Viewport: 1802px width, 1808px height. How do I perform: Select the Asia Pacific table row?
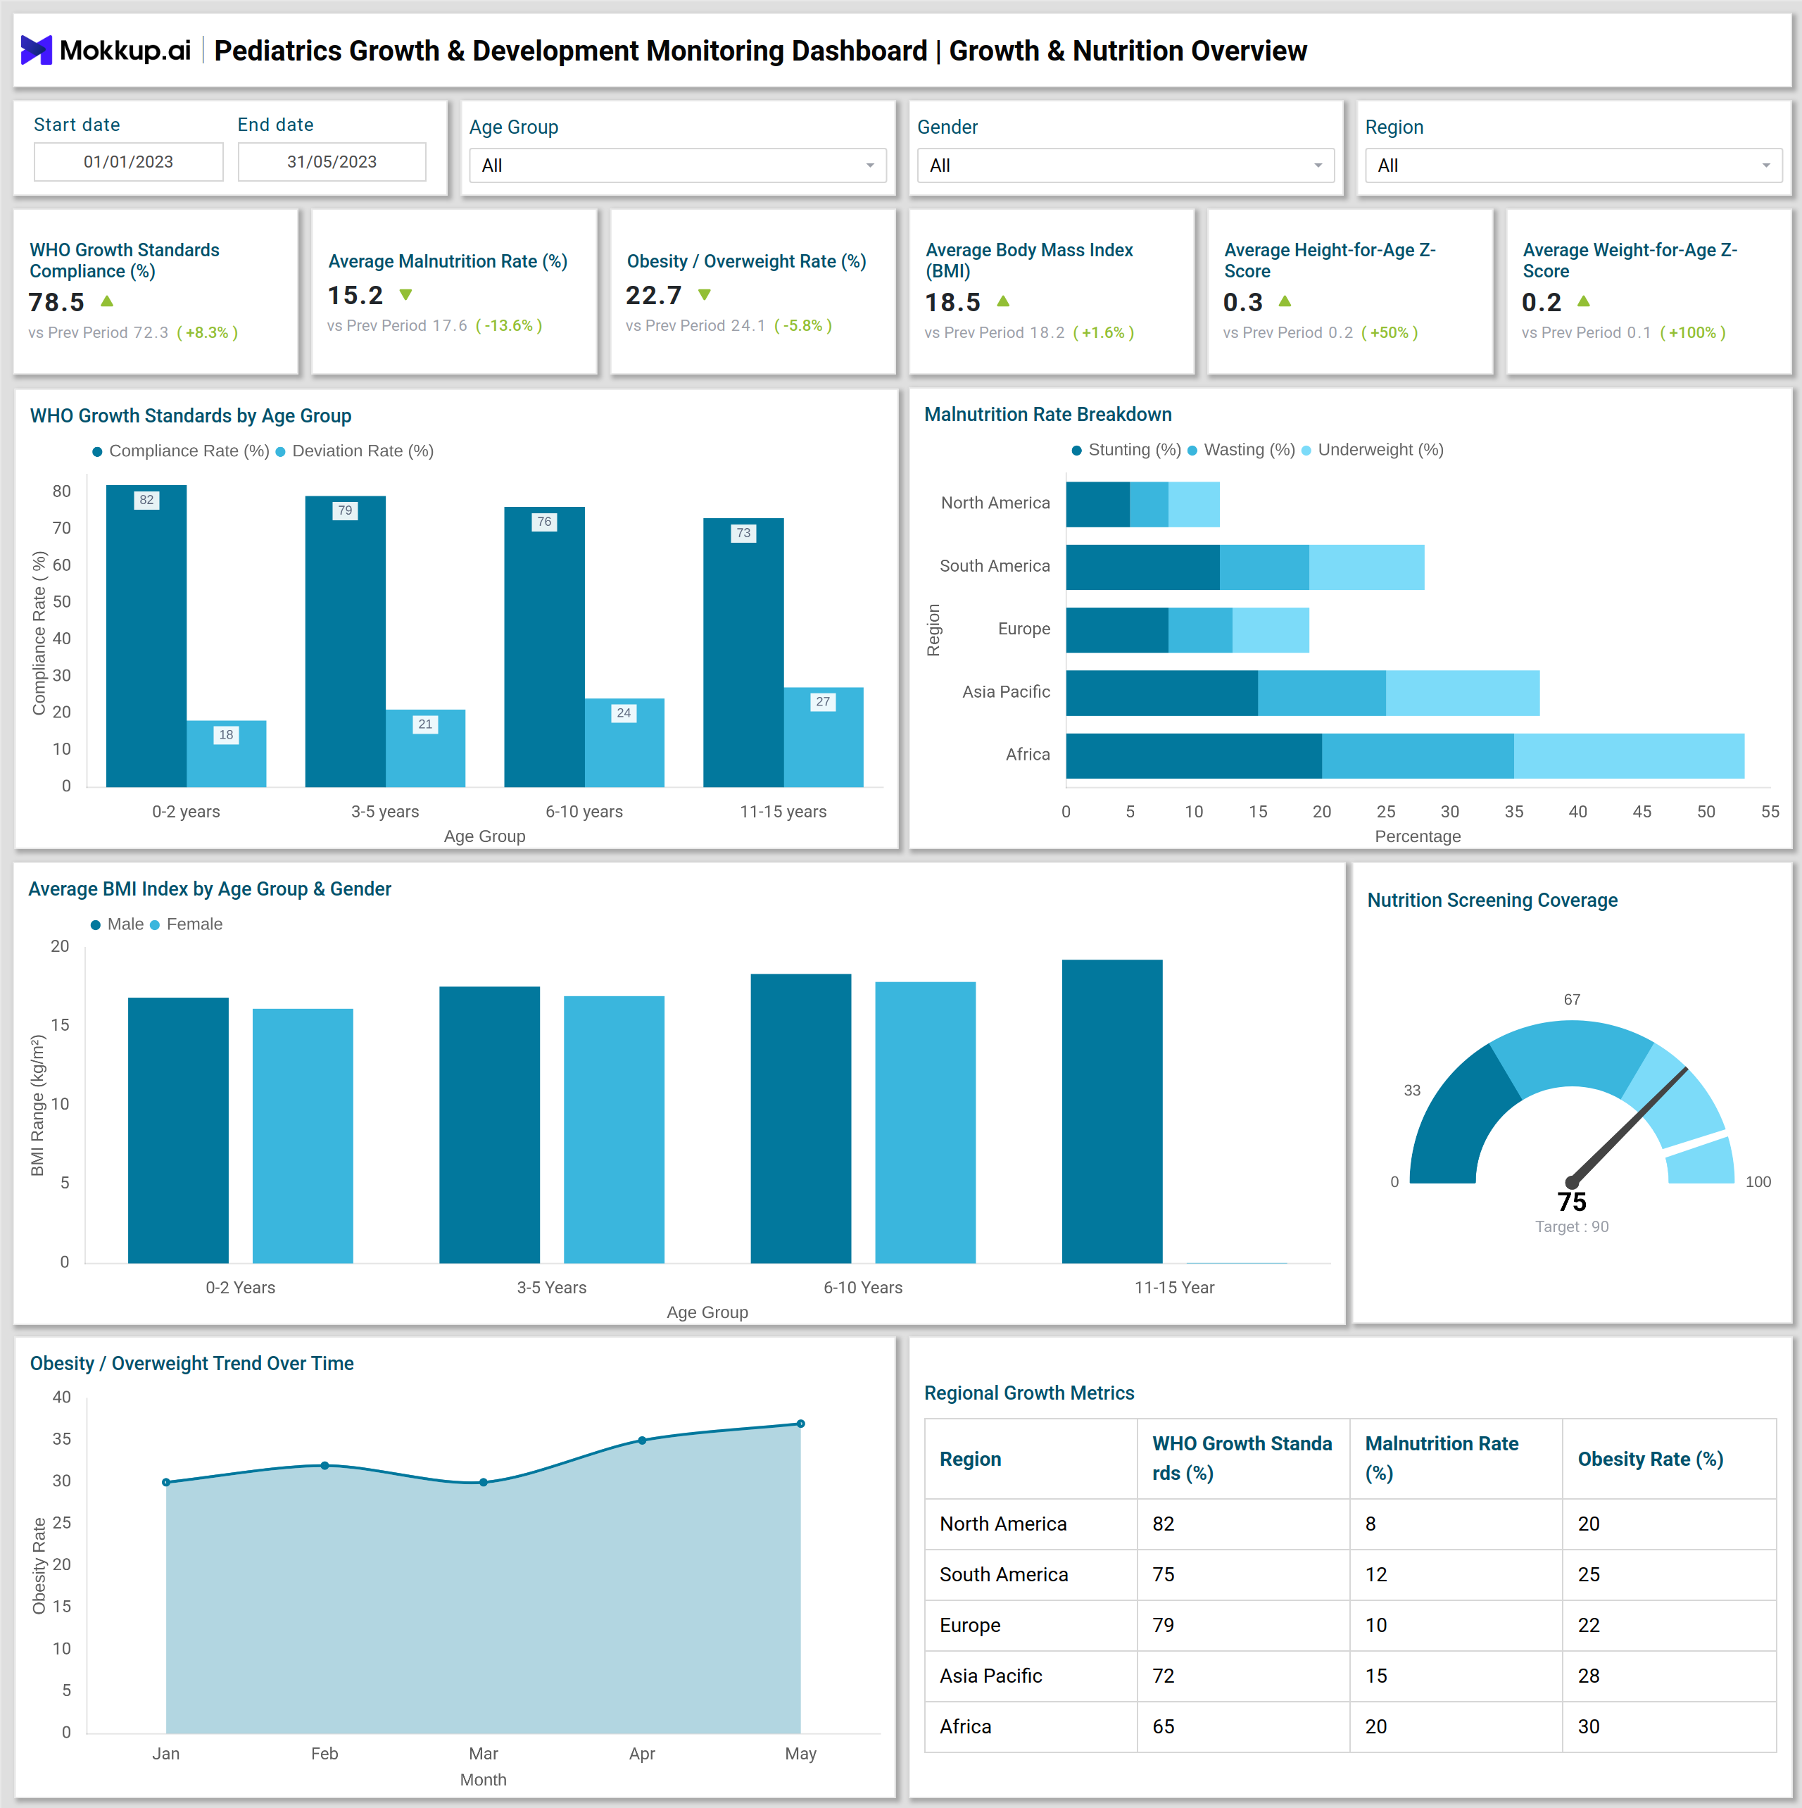point(1350,1677)
